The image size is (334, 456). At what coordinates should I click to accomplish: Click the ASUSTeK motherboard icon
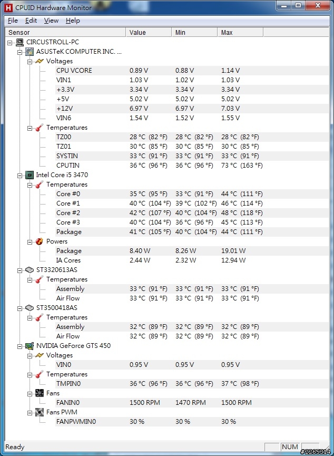tap(30, 52)
